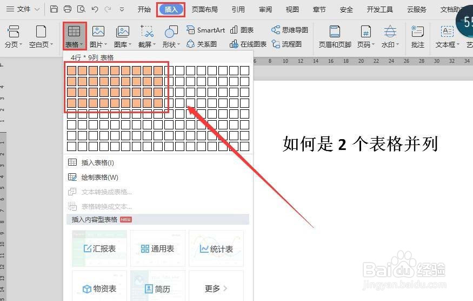
Task: Click the 截屏 screenshot tool icon
Action: click(x=147, y=31)
